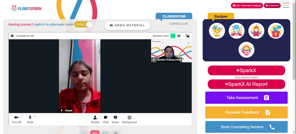Click the picture-in-picture icon
Viewport: 296px width, 134px height.
click(187, 36)
